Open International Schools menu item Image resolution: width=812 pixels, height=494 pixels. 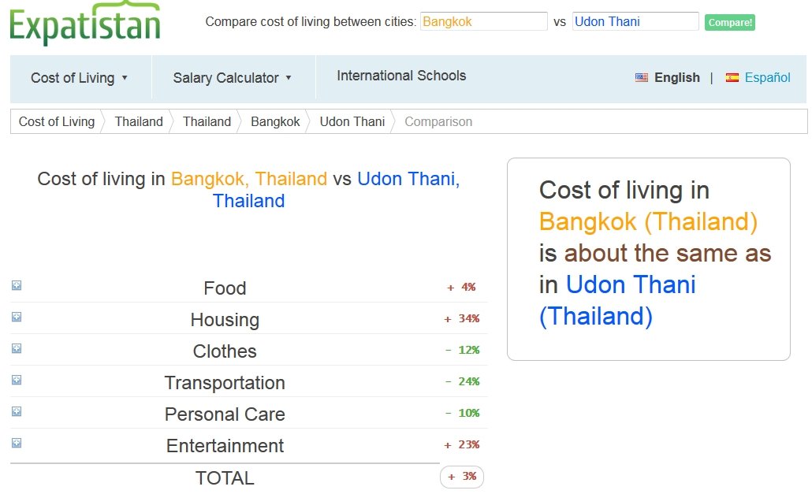coord(401,76)
